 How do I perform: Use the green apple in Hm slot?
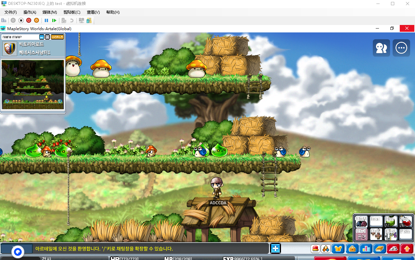coord(391,222)
